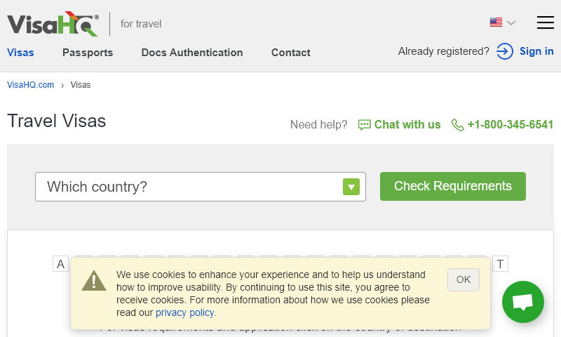Click the chat bubble icon near Chat with us
Viewport: 561px width, 337px height.
tap(364, 125)
